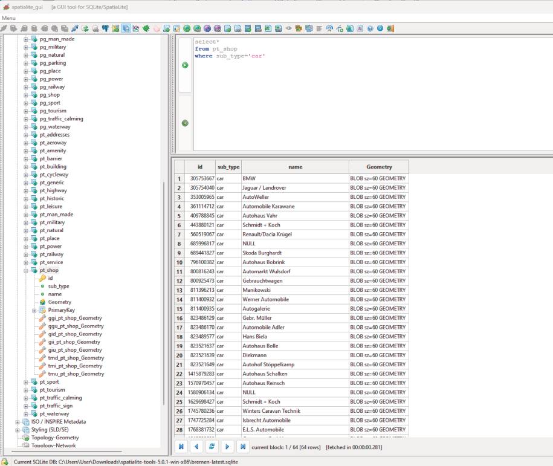Click the landscape picture toolbar icon

[115, 28]
